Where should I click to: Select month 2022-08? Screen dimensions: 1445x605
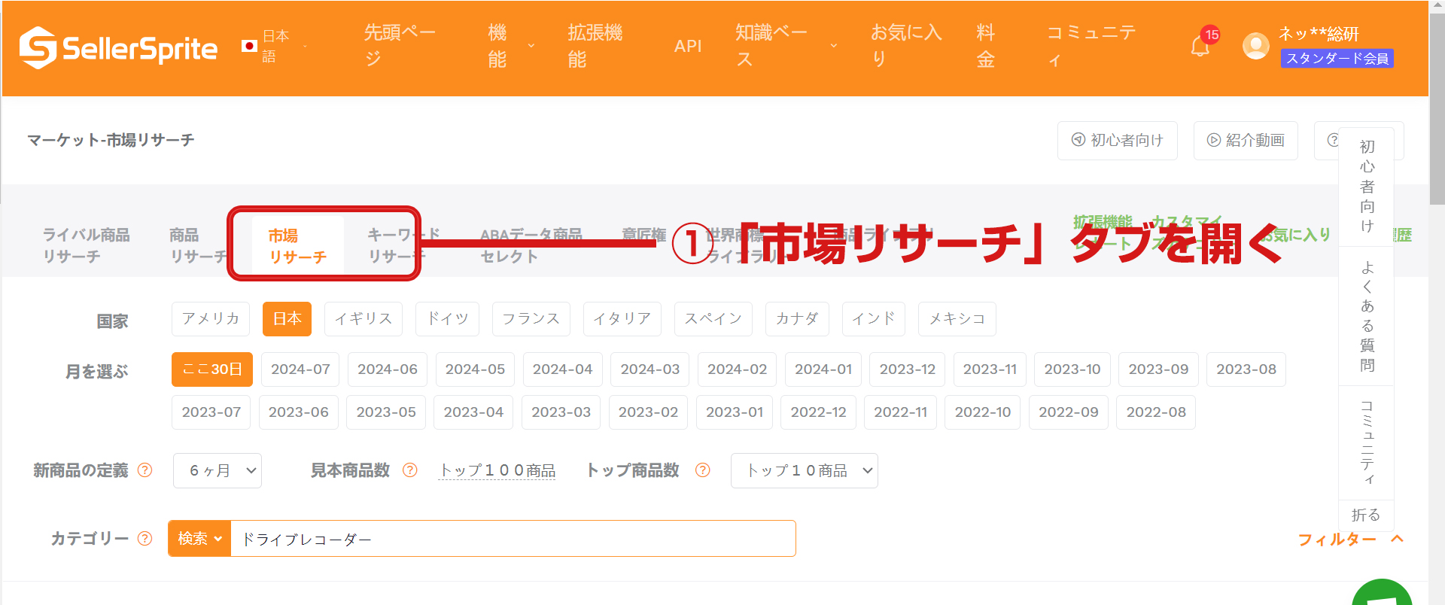[1156, 412]
